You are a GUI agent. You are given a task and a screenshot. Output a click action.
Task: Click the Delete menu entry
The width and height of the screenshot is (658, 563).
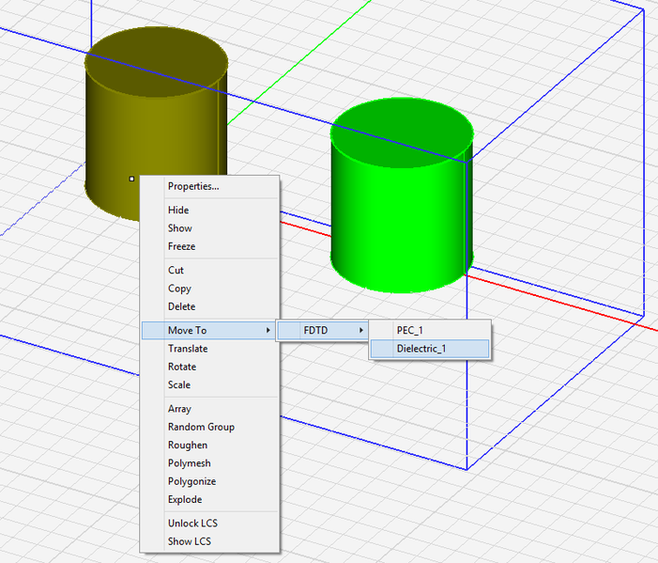[x=181, y=306]
